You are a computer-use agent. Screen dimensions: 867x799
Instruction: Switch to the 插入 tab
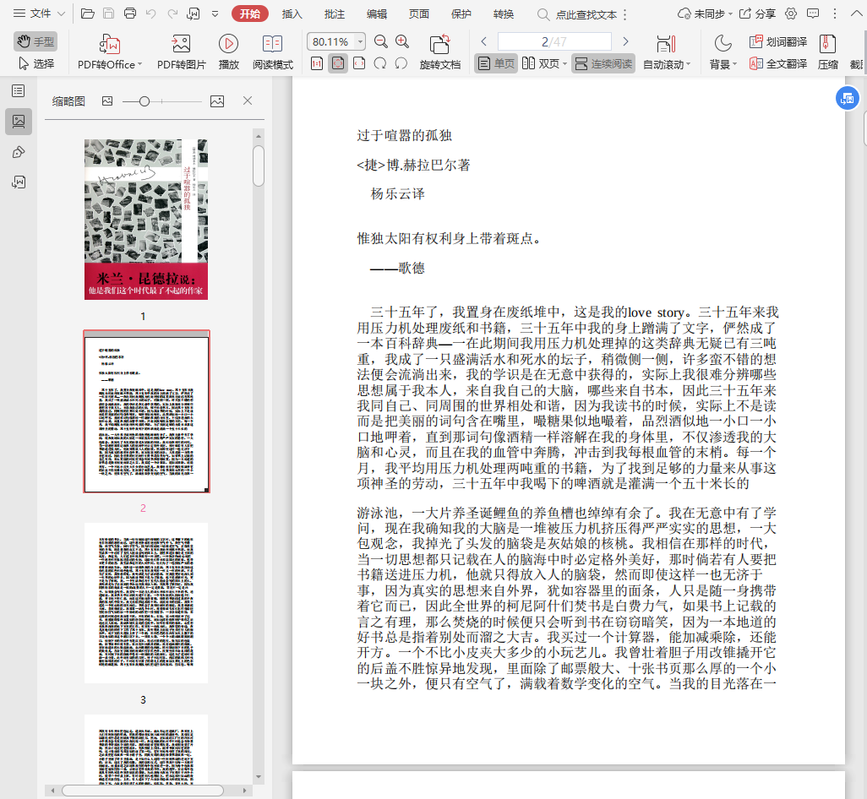pos(292,14)
